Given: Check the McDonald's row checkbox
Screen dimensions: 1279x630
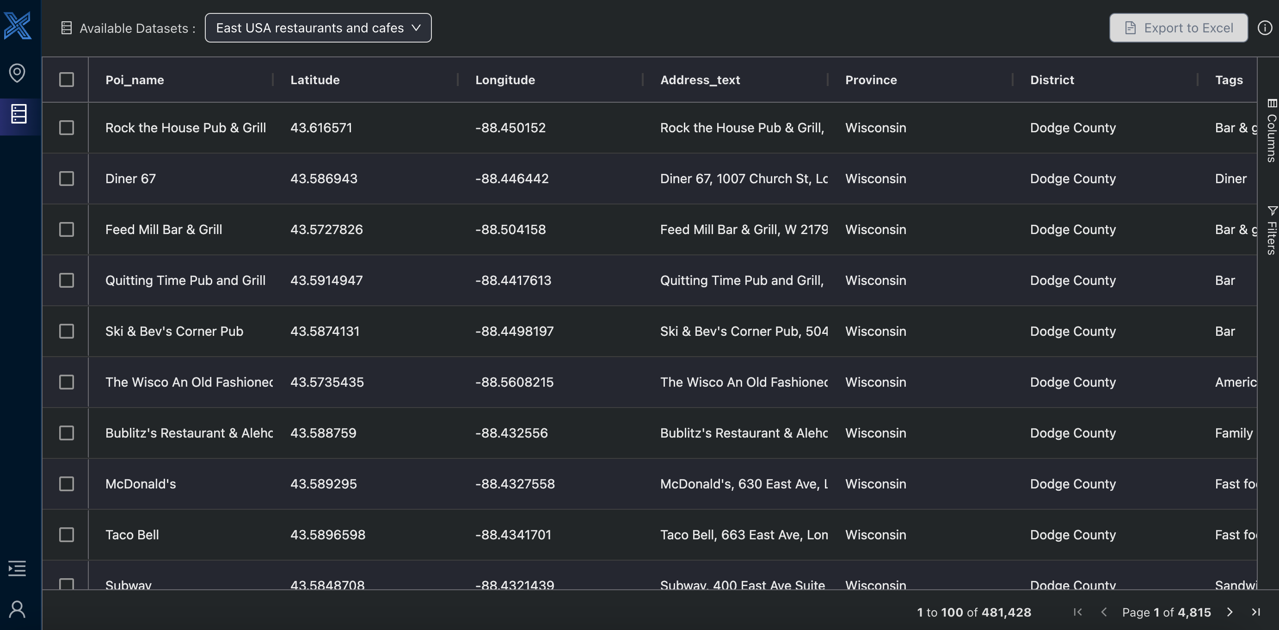Looking at the screenshot, I should [x=66, y=484].
